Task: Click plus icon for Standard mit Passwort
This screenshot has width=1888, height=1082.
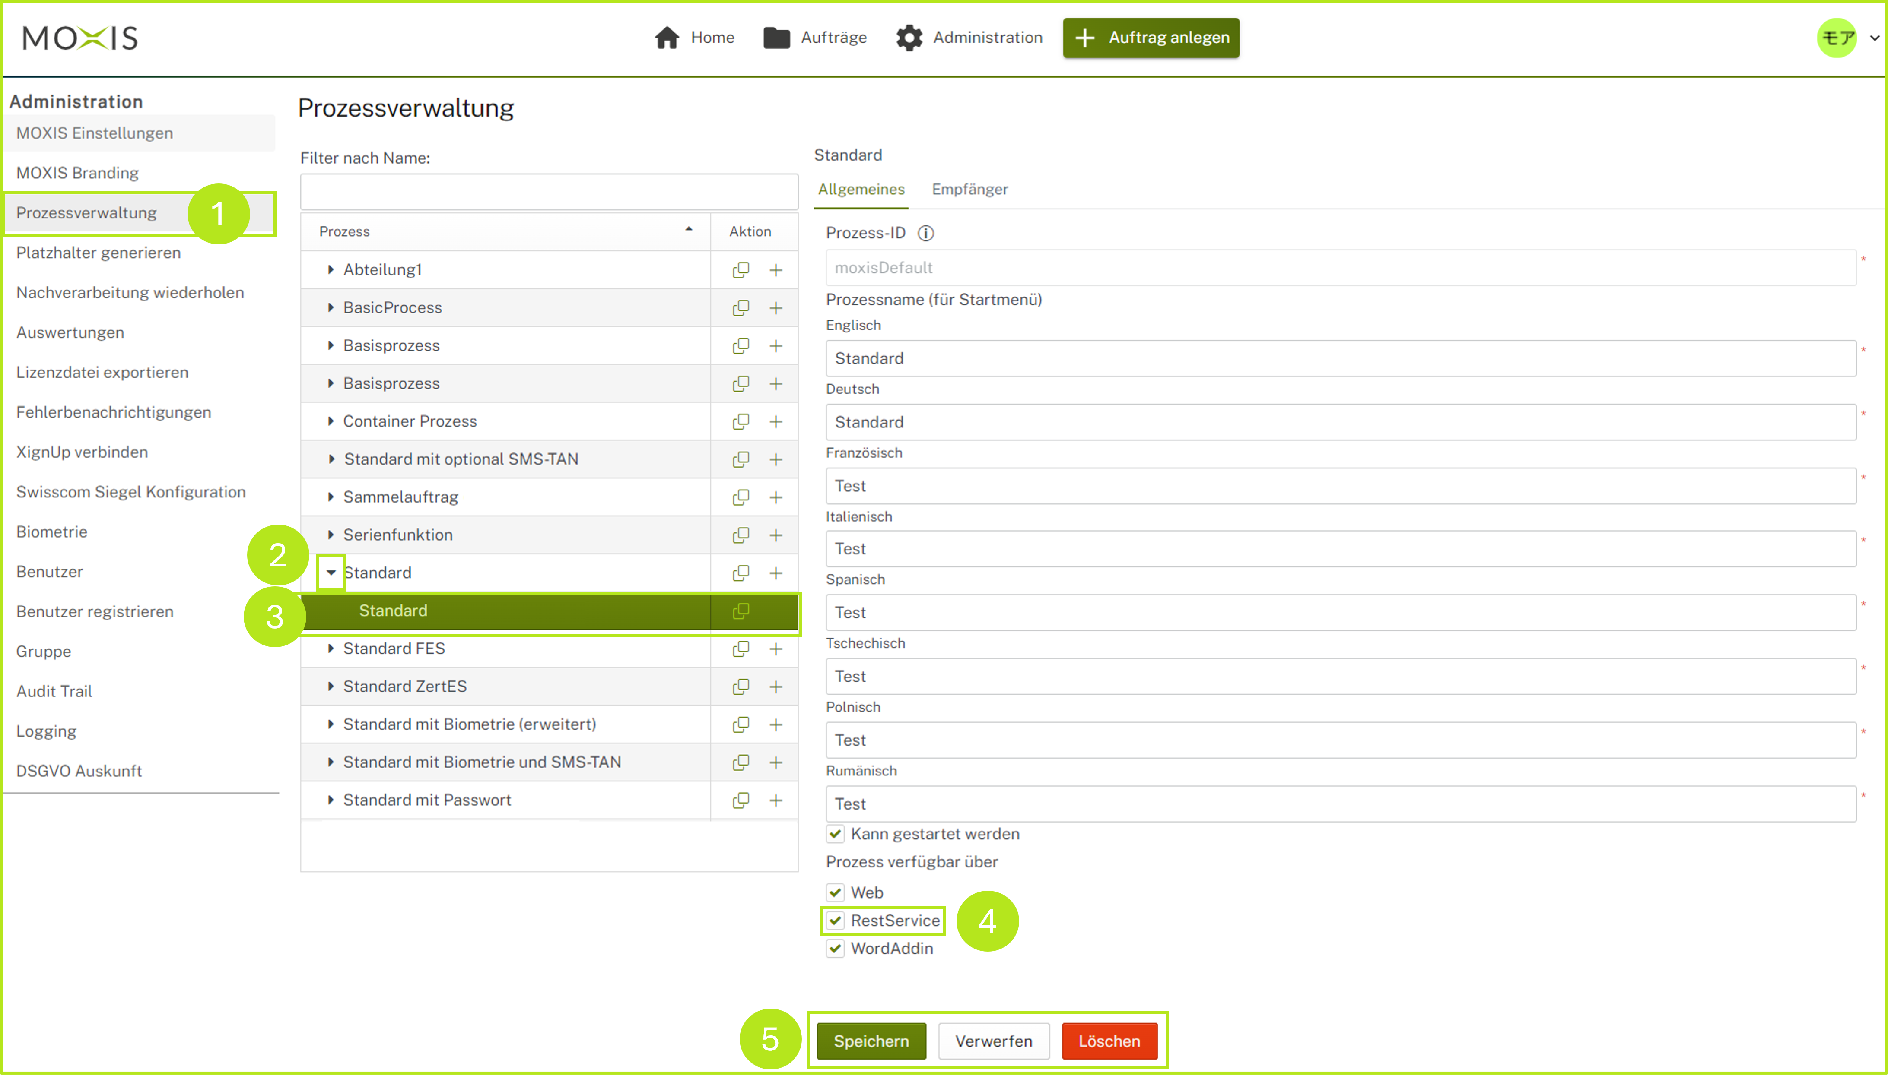Action: tap(776, 800)
